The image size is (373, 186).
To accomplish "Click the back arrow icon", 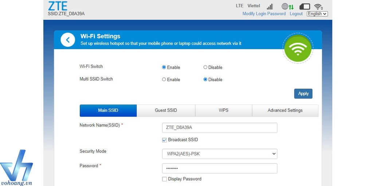I will click(x=68, y=40).
